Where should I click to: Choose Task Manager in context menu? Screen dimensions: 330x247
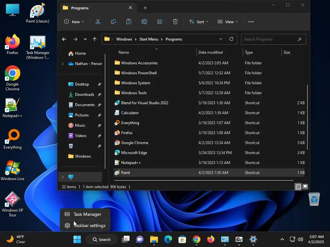85,214
